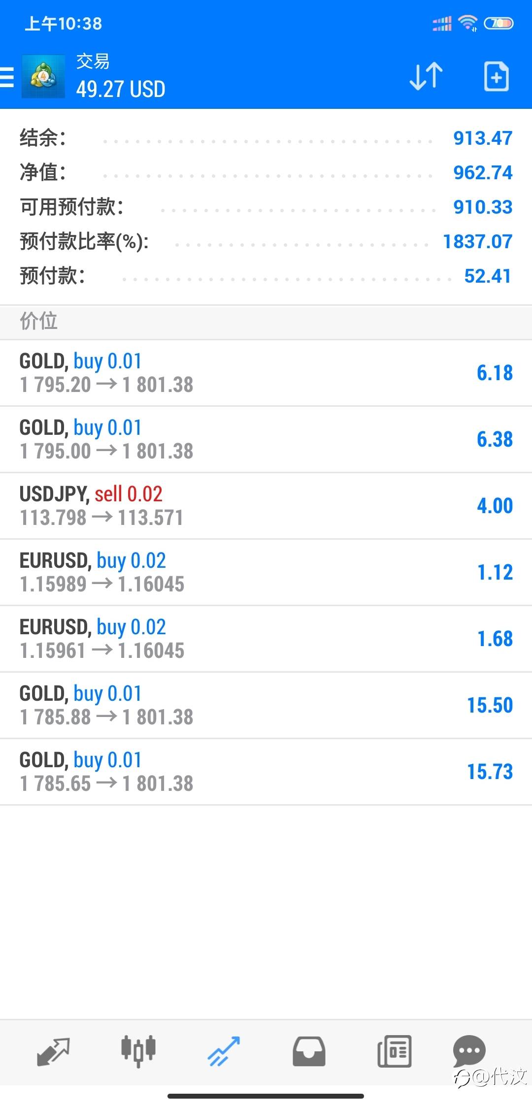Select the Trade tab with the blue arrow

click(224, 1051)
